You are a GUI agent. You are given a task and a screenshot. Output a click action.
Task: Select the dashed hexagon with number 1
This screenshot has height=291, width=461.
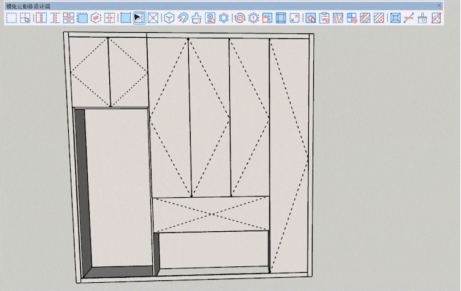click(x=253, y=18)
